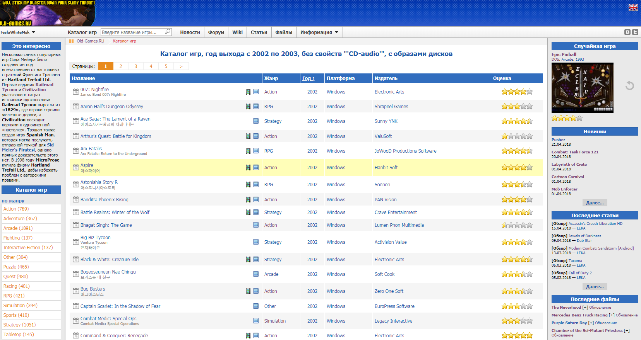Open the VK social icon in the header
Screen dimensions: 641x340
tap(627, 32)
